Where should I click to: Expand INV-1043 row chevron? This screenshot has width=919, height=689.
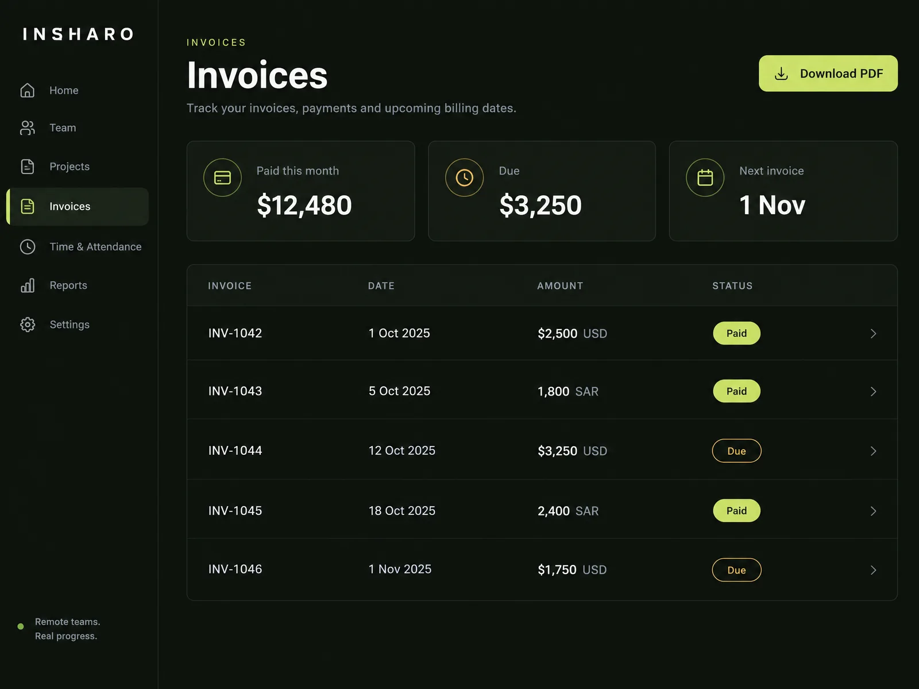pyautogui.click(x=873, y=392)
